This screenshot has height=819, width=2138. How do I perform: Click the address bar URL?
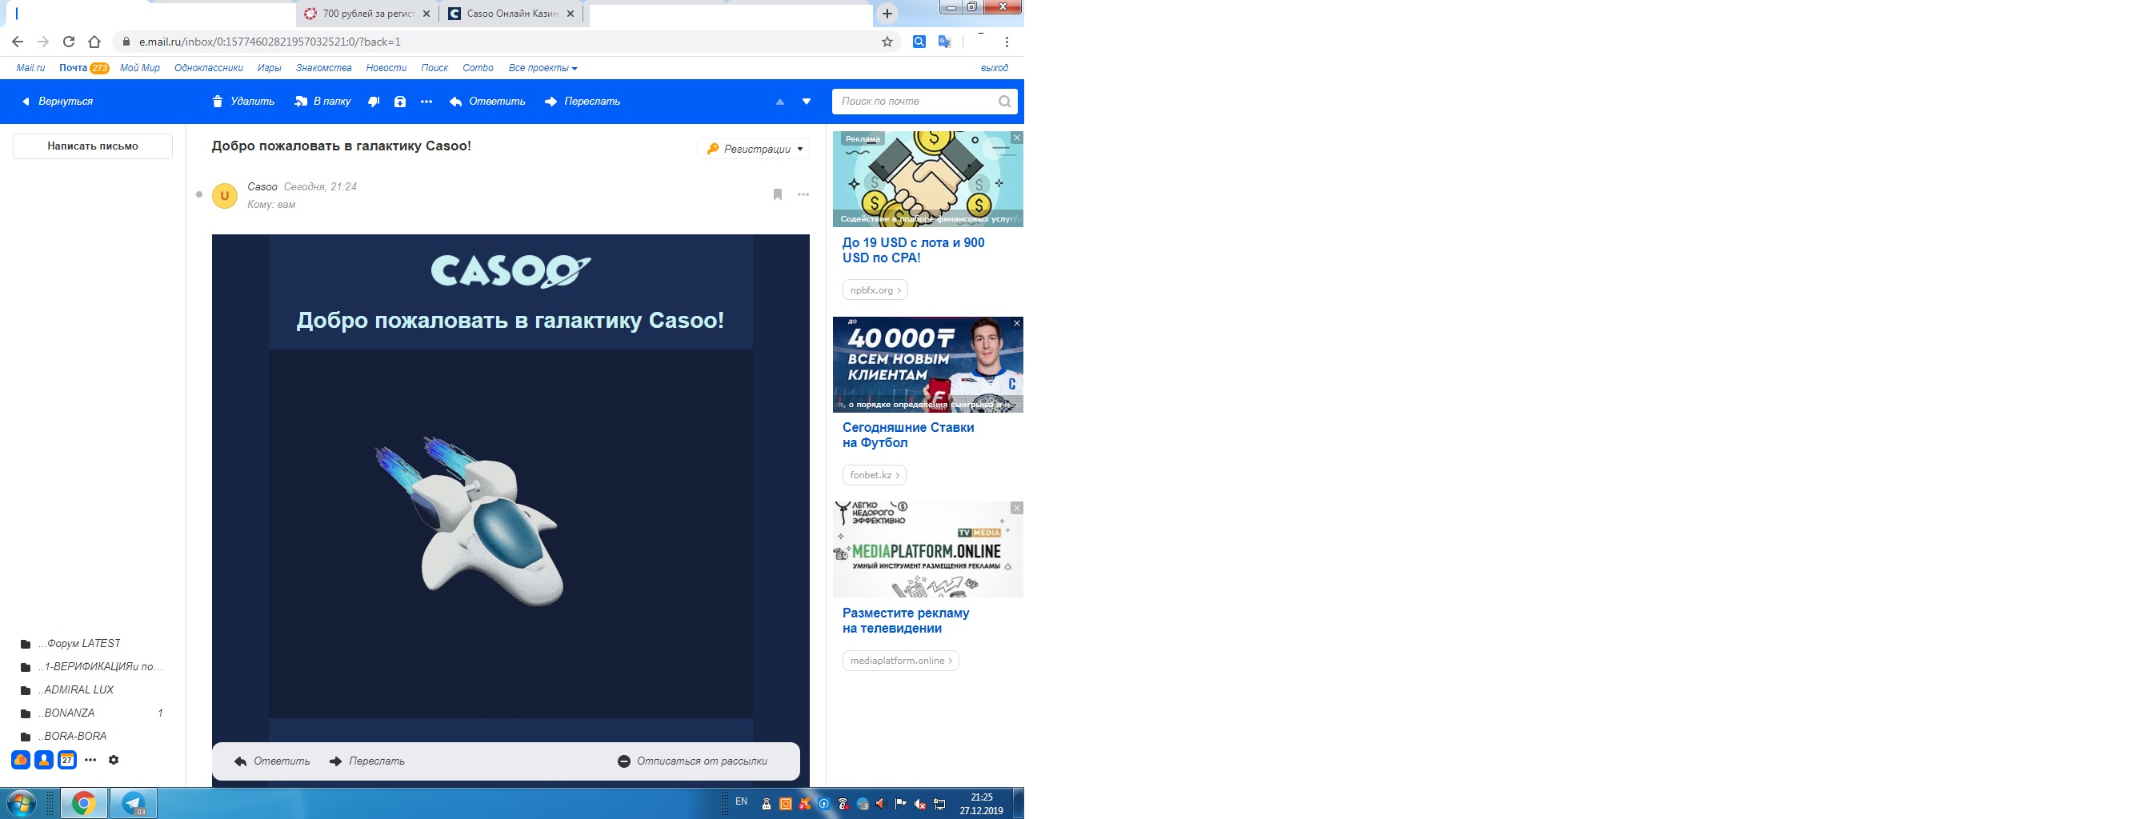tap(270, 42)
